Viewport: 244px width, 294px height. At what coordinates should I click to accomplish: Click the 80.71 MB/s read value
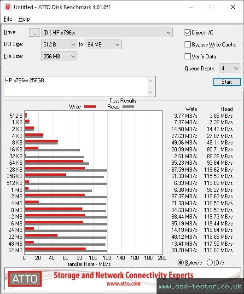(x=220, y=150)
